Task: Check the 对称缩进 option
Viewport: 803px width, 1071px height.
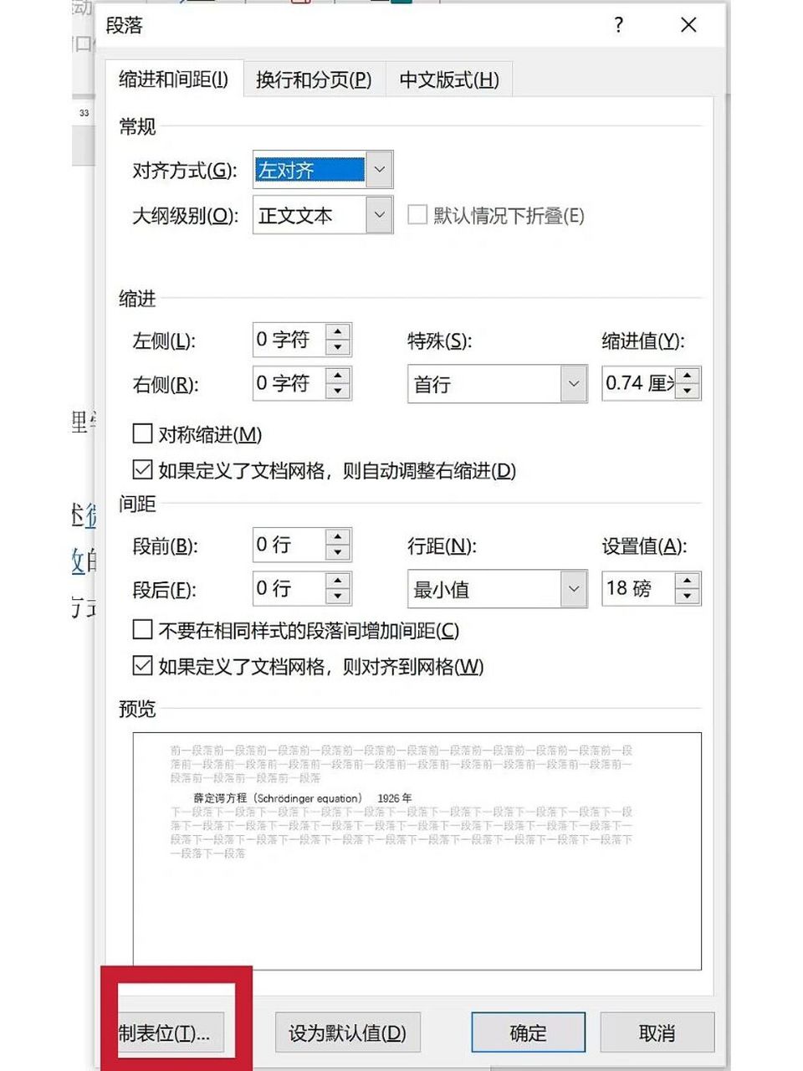Action: pyautogui.click(x=141, y=433)
